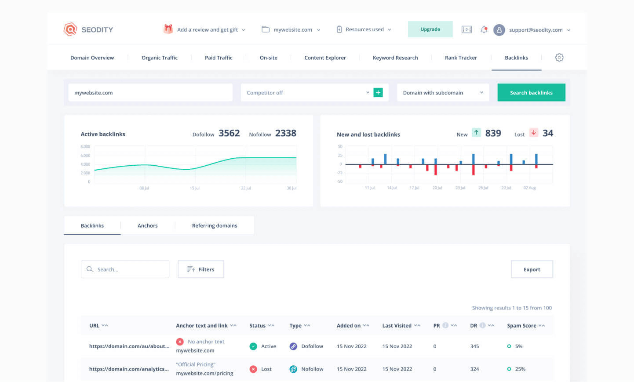Click the Seodity logo icon

pos(70,29)
